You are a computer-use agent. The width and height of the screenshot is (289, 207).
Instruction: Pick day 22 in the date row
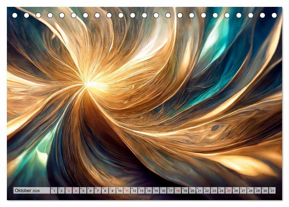207,190
